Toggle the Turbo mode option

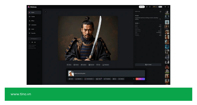[x=99, y=79]
